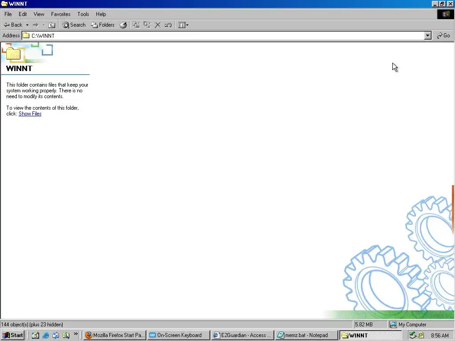455x341 pixels.
Task: Open the Forward history dropdown arrow
Action: point(44,25)
